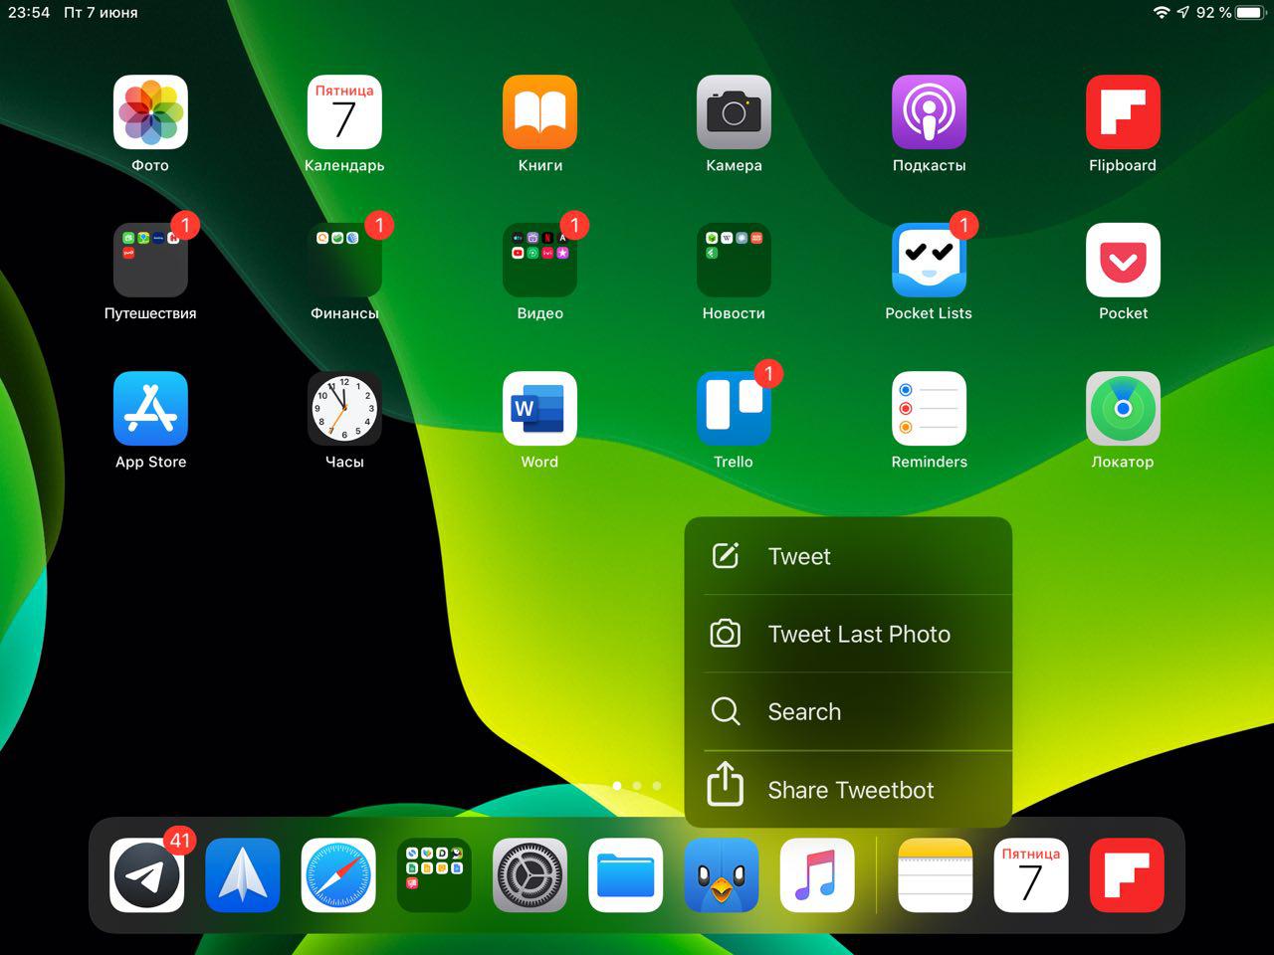
Task: Open the Pocket app
Action: [x=1123, y=260]
